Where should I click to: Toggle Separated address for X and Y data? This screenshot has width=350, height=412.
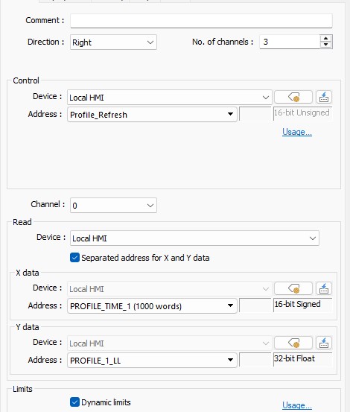click(74, 258)
